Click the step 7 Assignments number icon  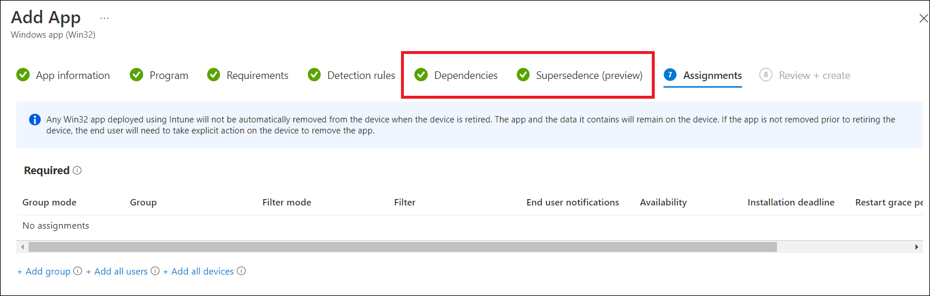tap(670, 75)
